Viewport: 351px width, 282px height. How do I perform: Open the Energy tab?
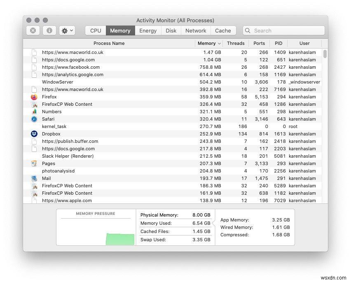point(148,30)
